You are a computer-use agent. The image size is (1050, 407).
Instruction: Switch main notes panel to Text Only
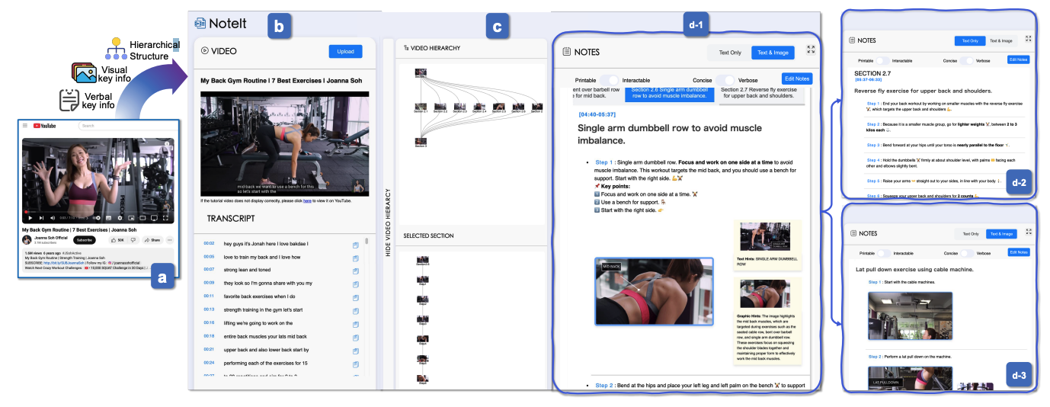[x=729, y=53]
